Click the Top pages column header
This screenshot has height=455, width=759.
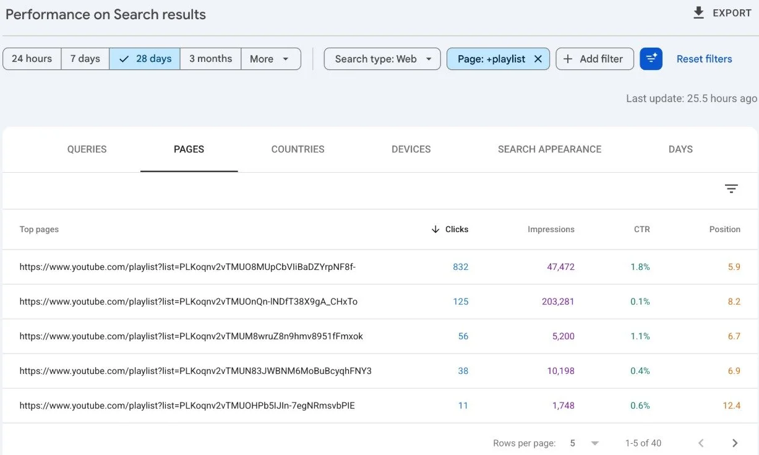39,229
